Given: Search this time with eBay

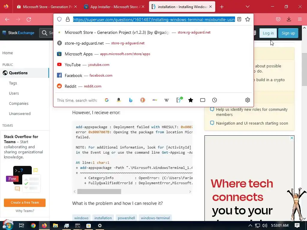Looking at the screenshot, I should [x=155, y=100].
